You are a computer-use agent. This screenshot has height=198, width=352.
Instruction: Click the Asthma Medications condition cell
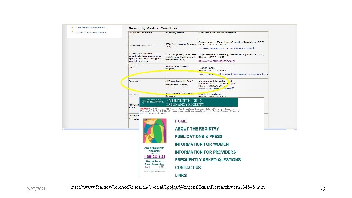pyautogui.click(x=145, y=57)
